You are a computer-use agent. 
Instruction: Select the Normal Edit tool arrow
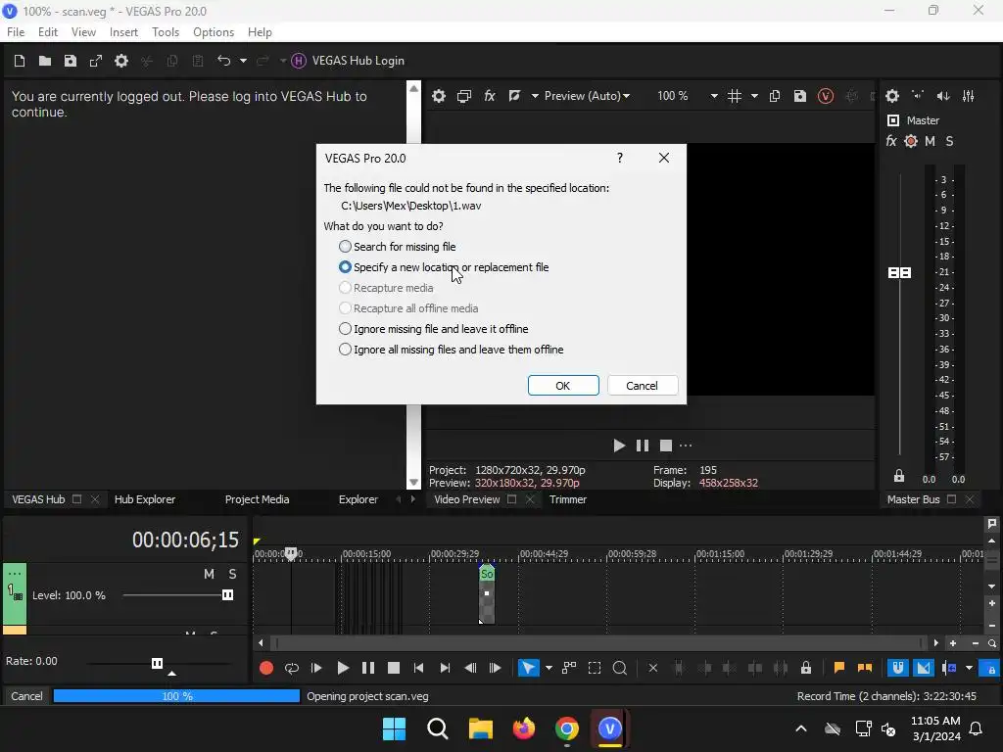pyautogui.click(x=528, y=668)
